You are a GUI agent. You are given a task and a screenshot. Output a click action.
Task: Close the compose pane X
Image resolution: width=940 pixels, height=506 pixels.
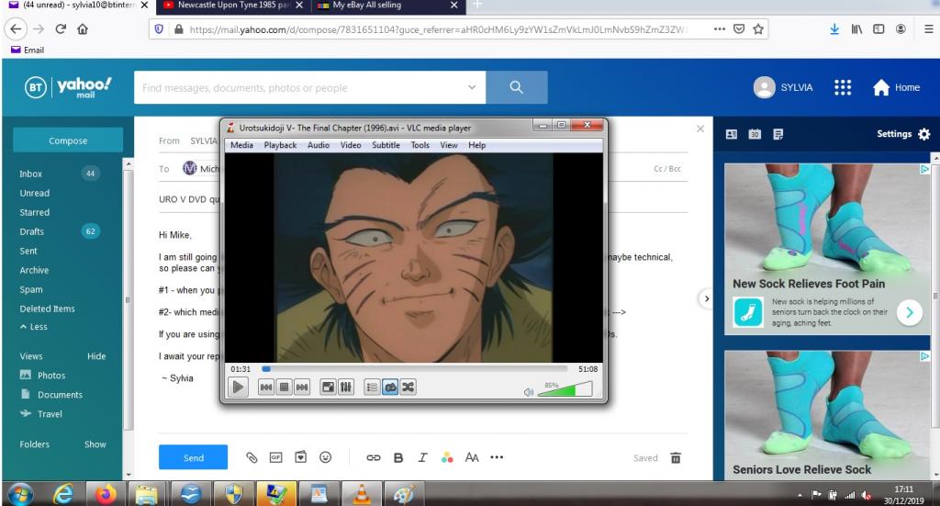pos(700,129)
